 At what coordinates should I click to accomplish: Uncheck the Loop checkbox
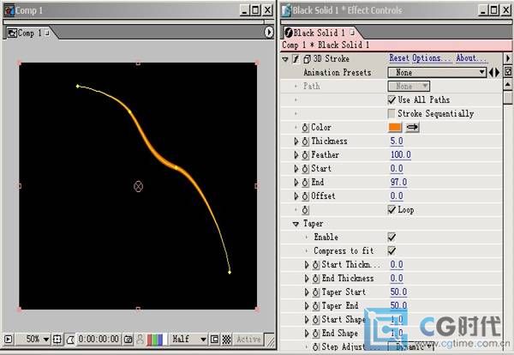click(x=391, y=209)
